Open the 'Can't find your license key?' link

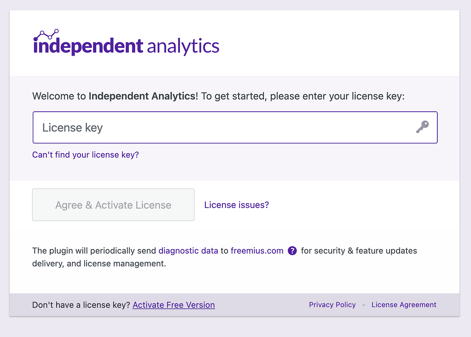(x=85, y=155)
